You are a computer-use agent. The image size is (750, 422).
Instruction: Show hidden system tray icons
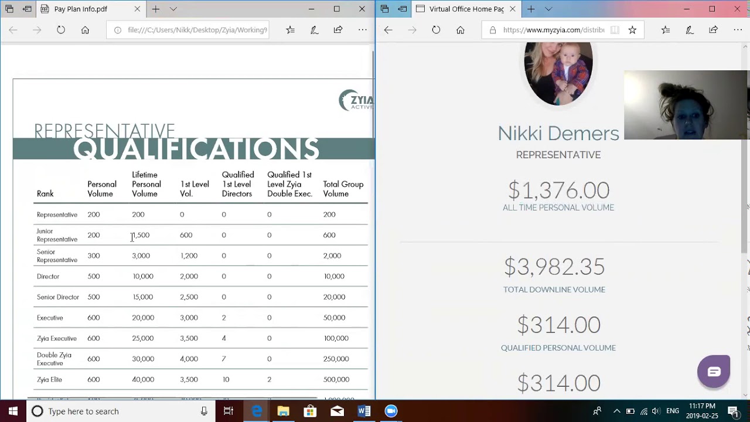click(x=616, y=411)
